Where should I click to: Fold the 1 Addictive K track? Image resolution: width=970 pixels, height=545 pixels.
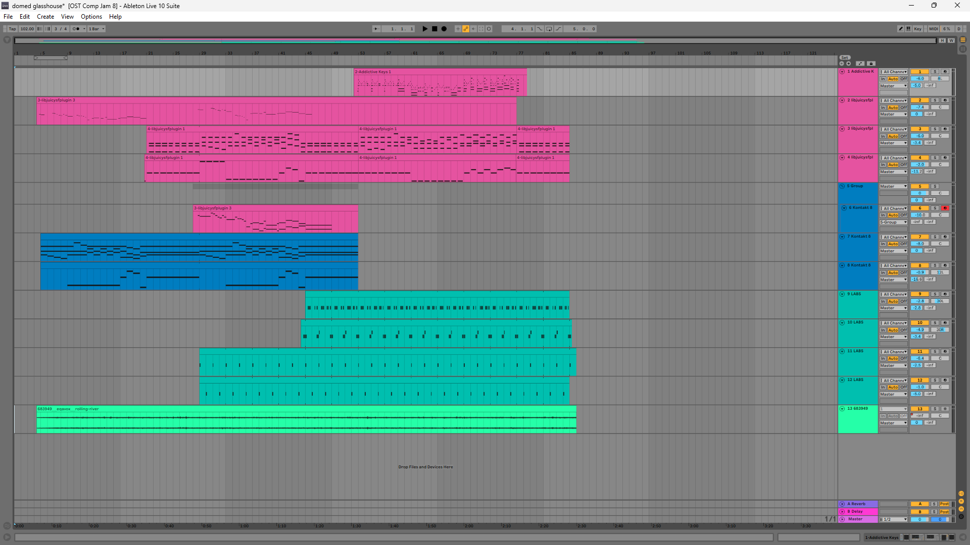842,72
